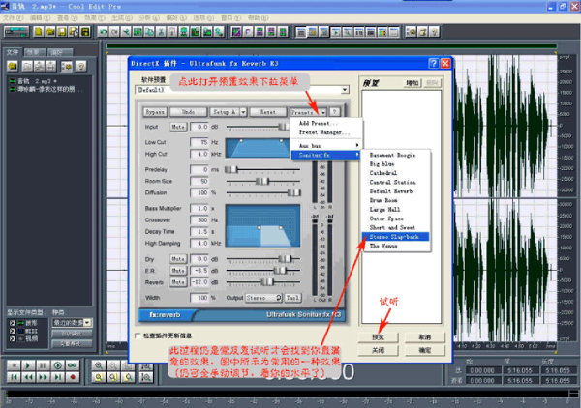Open the Output Stereo dropdown
Screen dimensions: 581x408
click(x=263, y=298)
